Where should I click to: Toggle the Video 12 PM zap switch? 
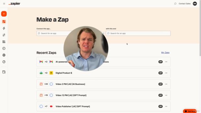pos(160,95)
